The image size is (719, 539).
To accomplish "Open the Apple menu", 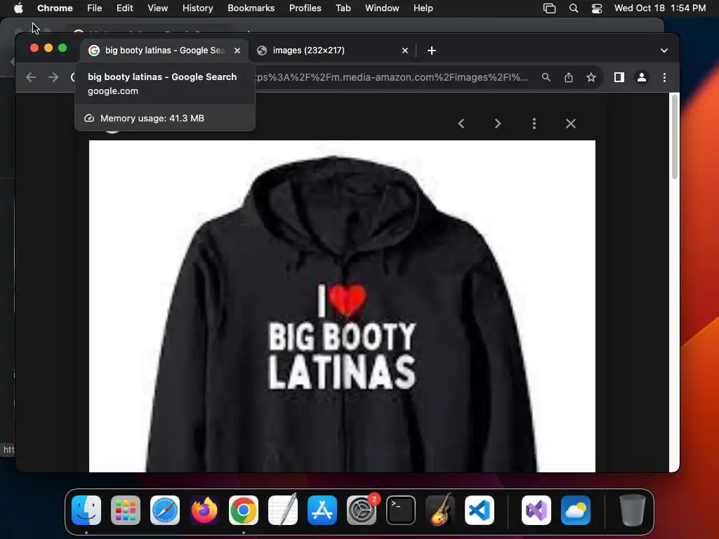I will click(18, 8).
